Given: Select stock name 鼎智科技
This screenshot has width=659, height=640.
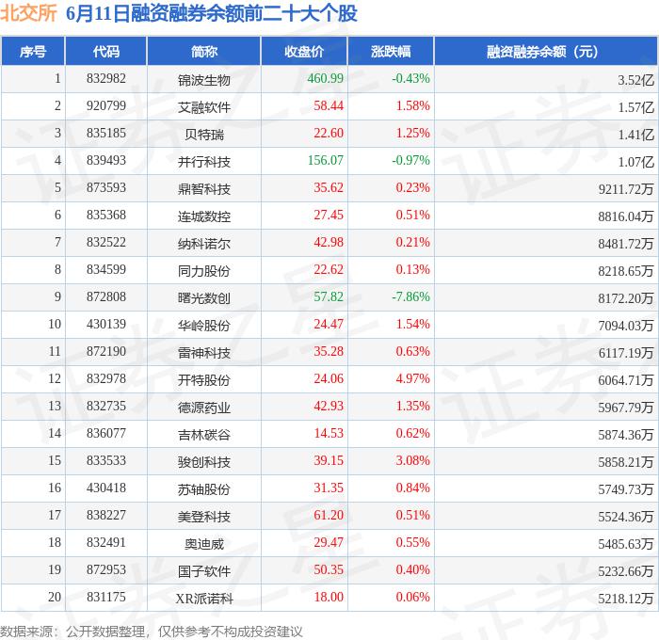Looking at the screenshot, I should (204, 188).
